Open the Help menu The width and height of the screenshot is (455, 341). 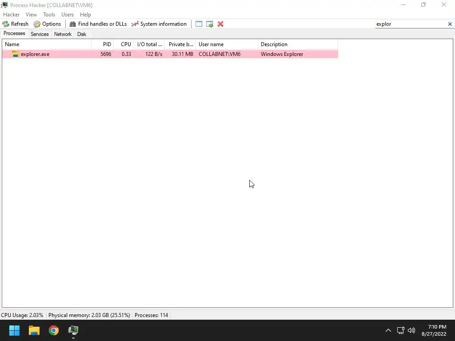click(85, 15)
